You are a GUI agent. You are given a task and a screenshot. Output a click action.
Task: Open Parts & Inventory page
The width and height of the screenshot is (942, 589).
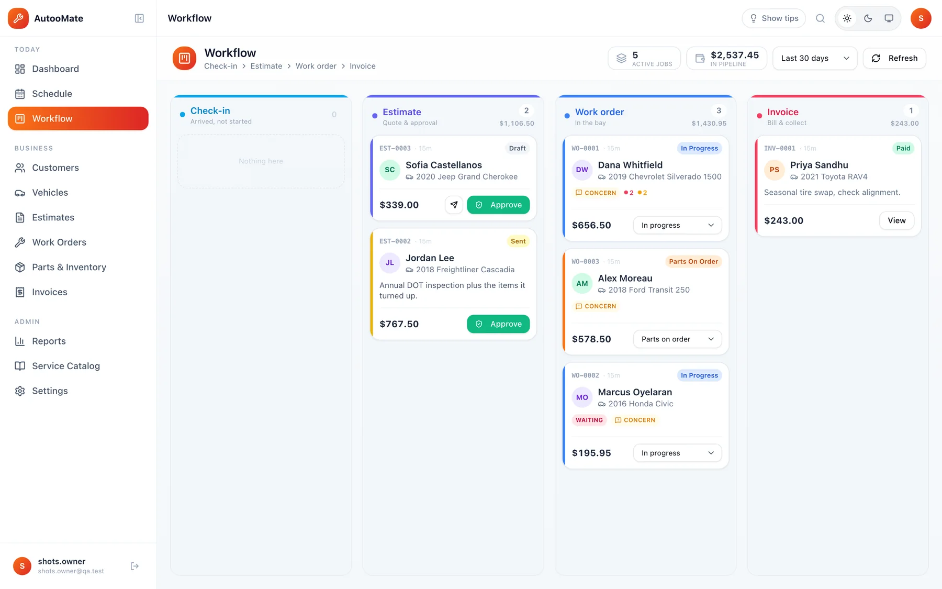point(78,267)
